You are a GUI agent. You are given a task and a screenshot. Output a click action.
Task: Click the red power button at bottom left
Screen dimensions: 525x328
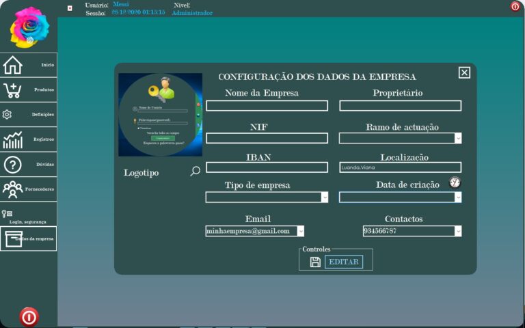point(29,317)
